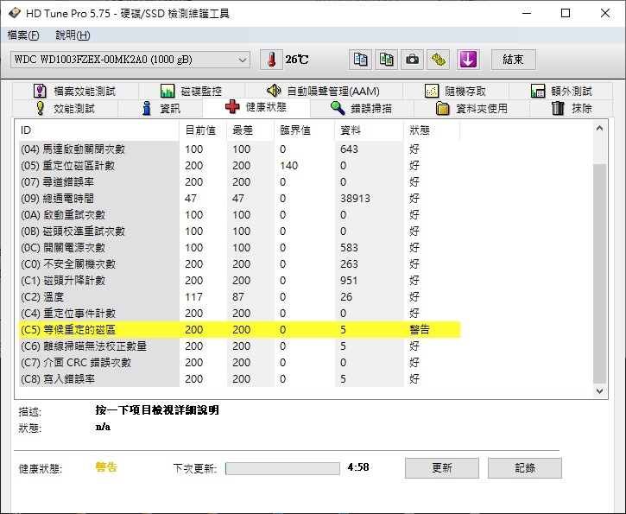The image size is (626, 514).
Task: Click the copy screenshot to clipboard icon
Action: pos(386,60)
